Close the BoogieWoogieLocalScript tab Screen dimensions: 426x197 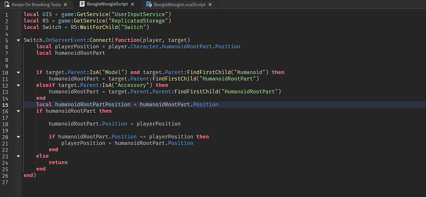[x=210, y=4]
